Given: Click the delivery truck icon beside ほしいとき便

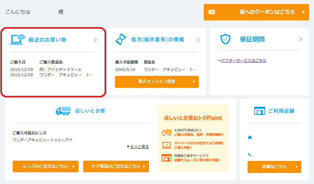Looking at the screenshot, I should [x=63, y=111].
